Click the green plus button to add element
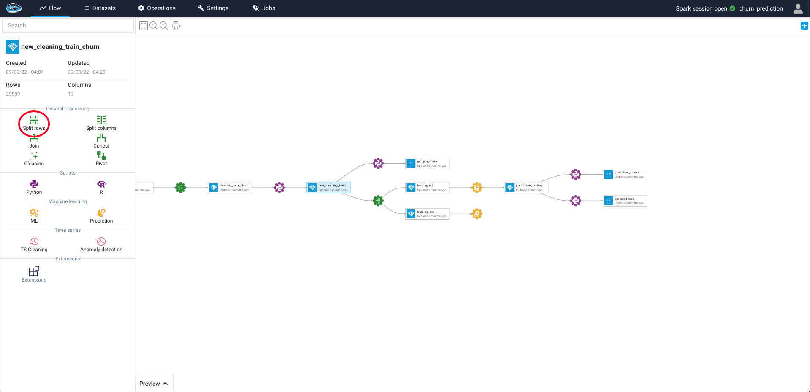This screenshot has width=810, height=392. tap(804, 26)
